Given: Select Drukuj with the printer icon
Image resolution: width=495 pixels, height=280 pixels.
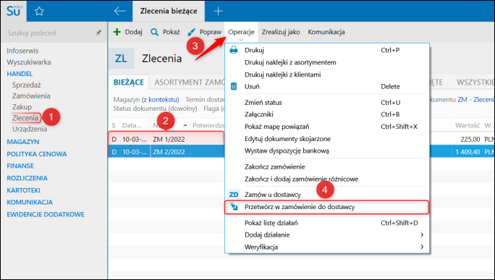Looking at the screenshot, I should pos(234,50).
